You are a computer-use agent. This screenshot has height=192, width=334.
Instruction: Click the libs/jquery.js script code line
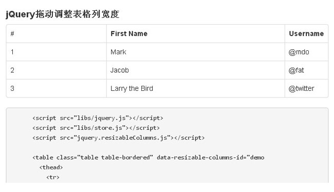(98, 118)
